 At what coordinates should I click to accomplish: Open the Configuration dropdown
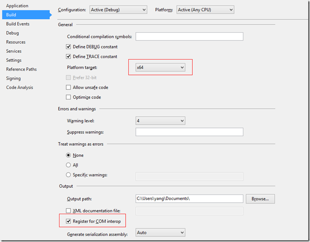click(118, 10)
